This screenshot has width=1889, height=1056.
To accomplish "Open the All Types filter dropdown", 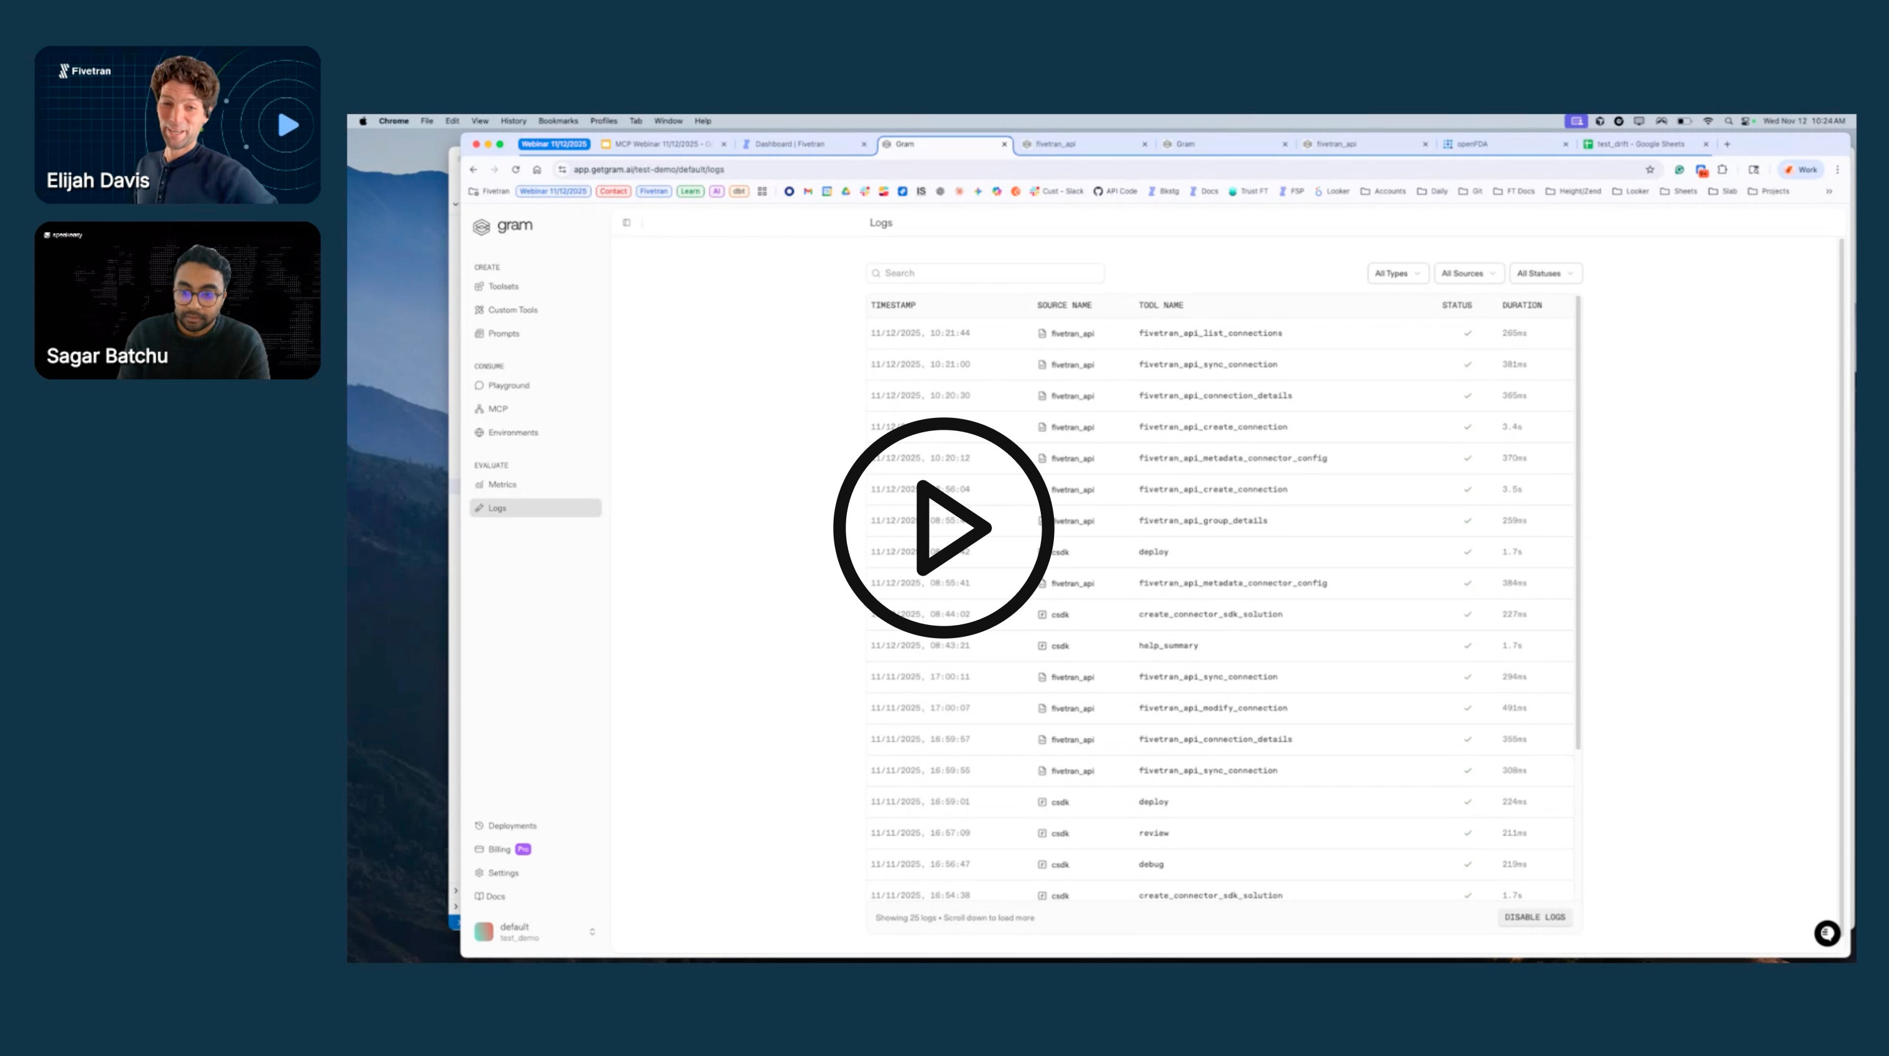I will pos(1397,273).
